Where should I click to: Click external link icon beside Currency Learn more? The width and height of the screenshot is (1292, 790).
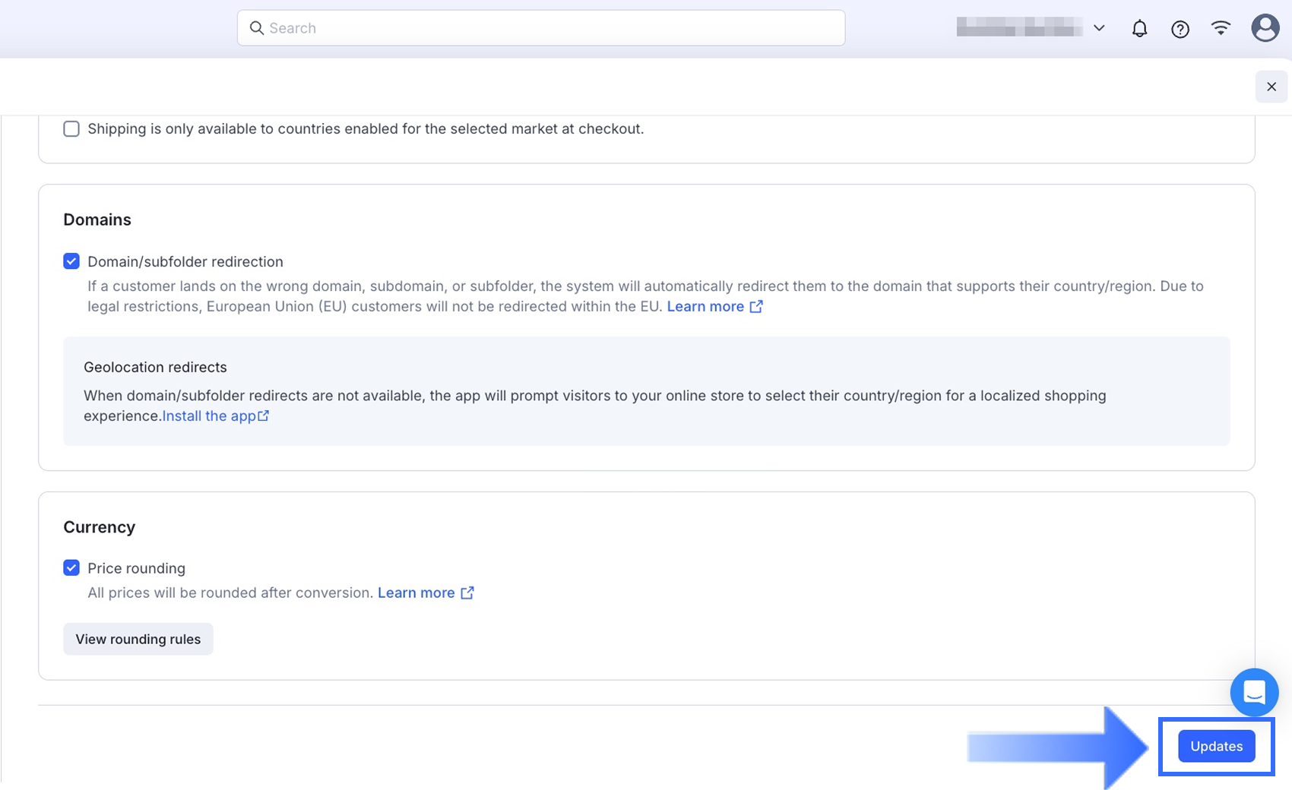point(467,592)
